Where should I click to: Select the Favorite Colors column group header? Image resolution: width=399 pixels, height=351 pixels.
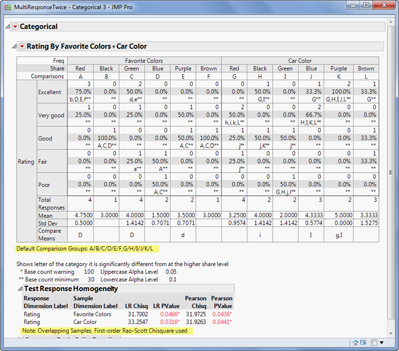click(144, 61)
